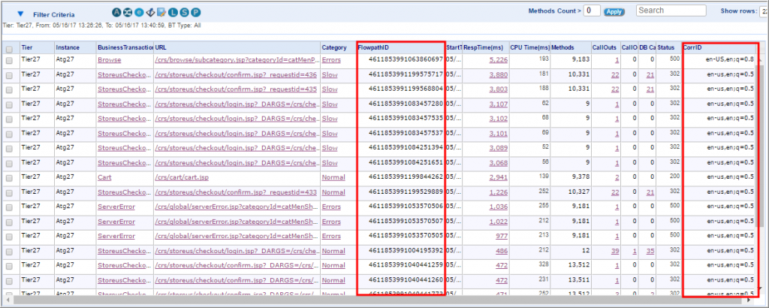Click the round 'A' icon

(x=116, y=13)
